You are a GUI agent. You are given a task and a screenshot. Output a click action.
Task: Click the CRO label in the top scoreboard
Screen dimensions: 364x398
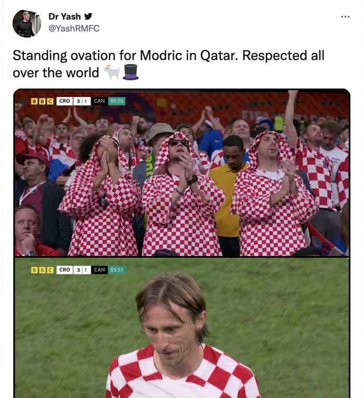pos(64,101)
